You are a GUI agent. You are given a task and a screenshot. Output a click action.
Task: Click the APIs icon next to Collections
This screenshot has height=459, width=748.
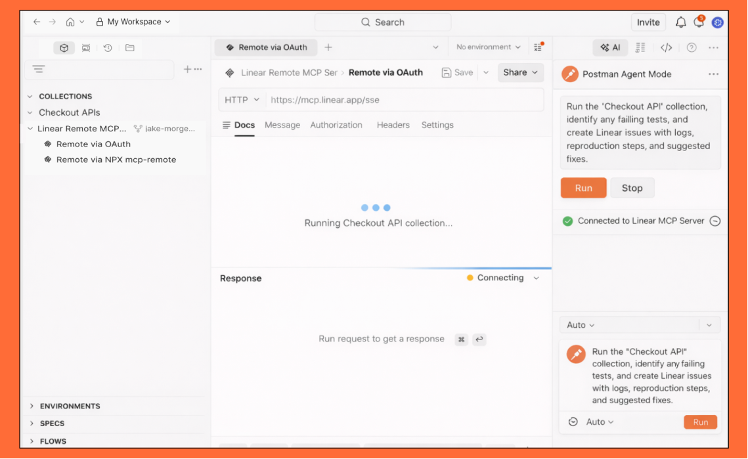85,47
